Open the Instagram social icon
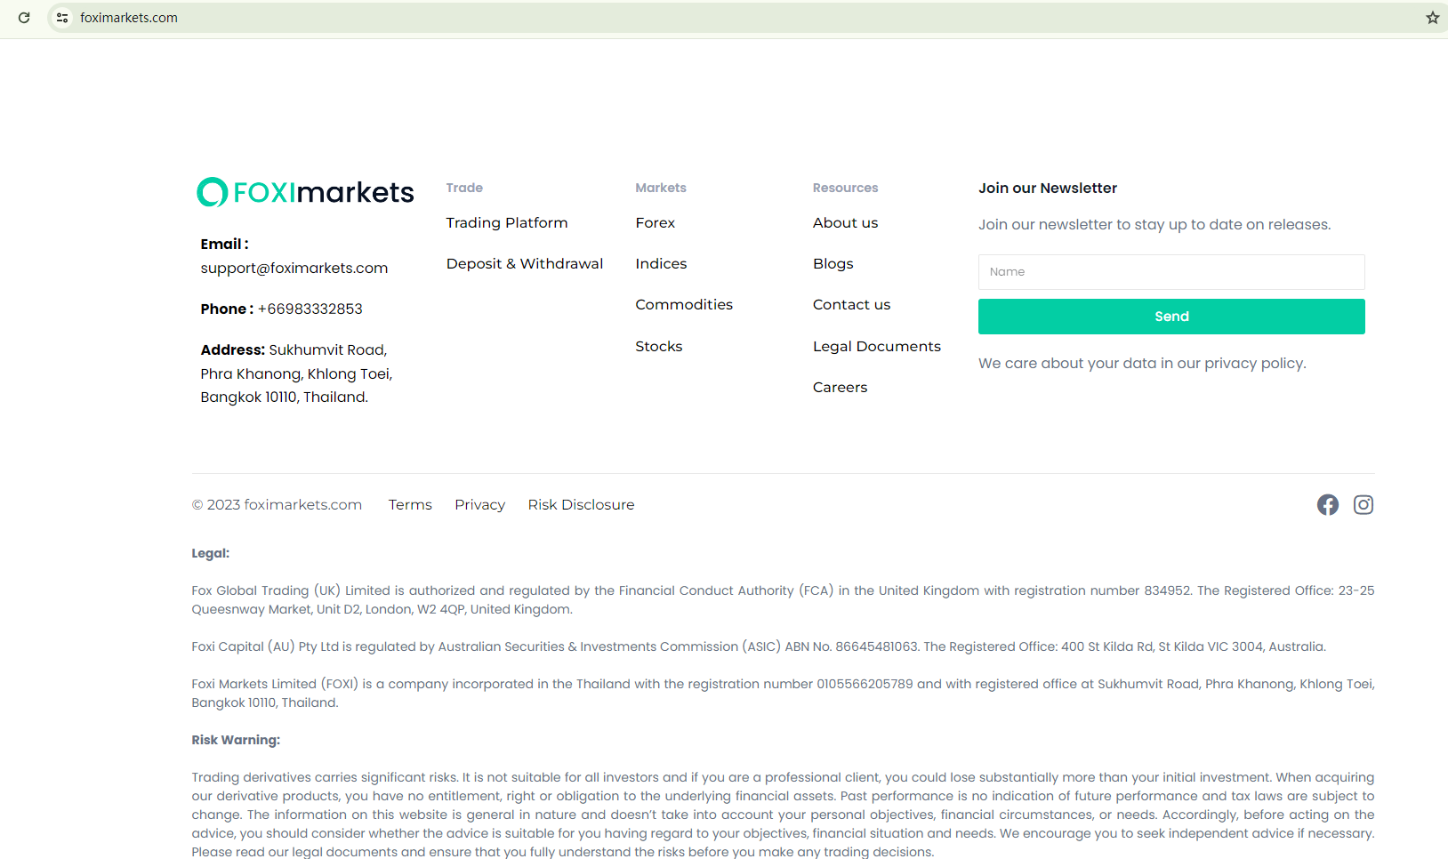Viewport: 1448px width, 859px height. click(x=1364, y=505)
